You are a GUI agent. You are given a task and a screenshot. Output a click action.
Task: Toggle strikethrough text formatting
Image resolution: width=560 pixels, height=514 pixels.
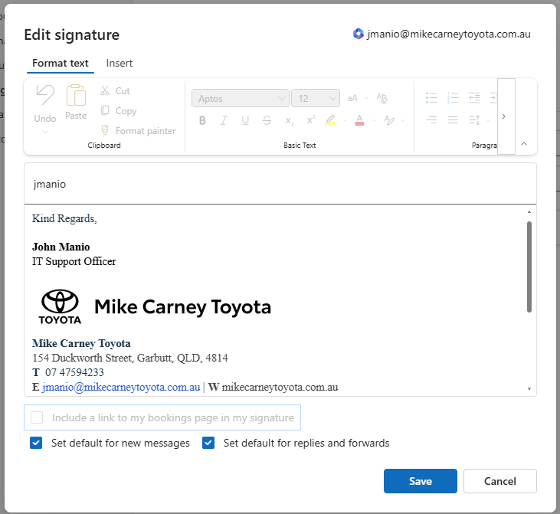pyautogui.click(x=267, y=120)
